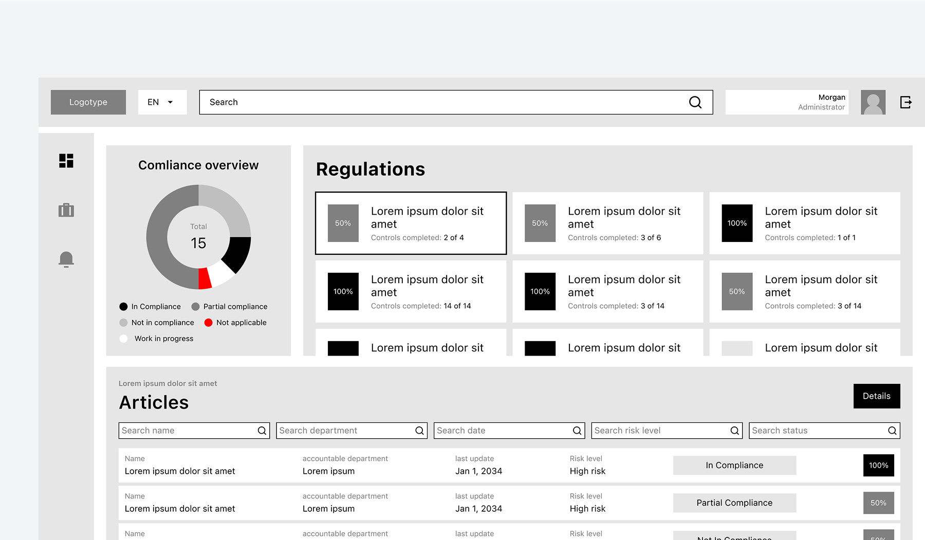925x540 pixels.
Task: Click the briefcase icon in the sidebar
Action: [66, 210]
